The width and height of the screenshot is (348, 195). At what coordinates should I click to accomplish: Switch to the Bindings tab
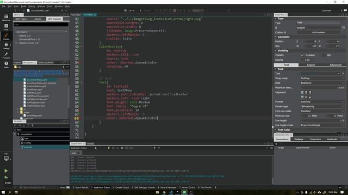click(299, 139)
